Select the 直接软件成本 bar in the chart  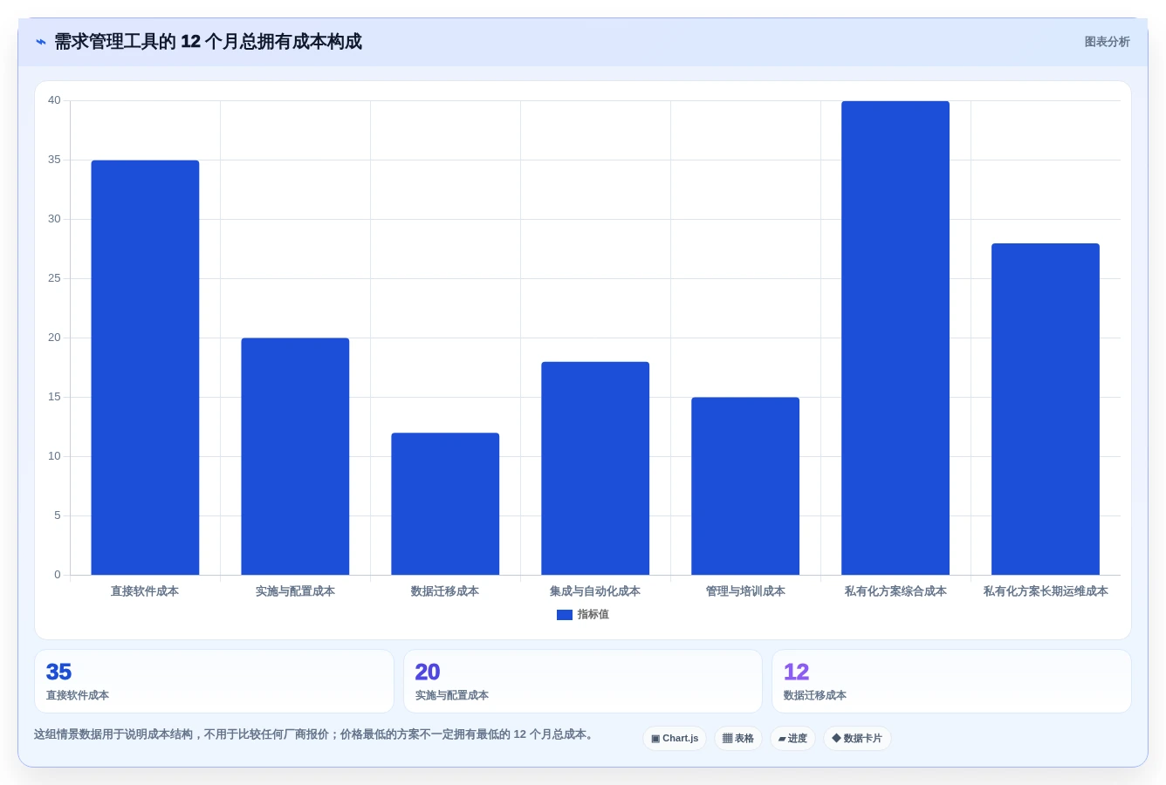click(x=145, y=367)
